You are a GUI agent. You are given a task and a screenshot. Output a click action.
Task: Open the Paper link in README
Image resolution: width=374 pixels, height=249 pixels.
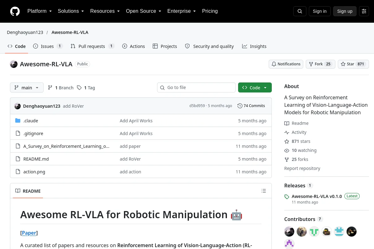point(29,233)
